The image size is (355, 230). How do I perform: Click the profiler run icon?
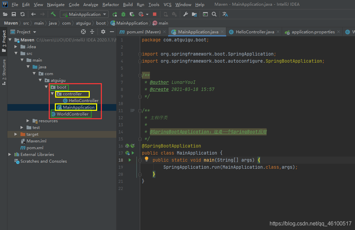click(141, 14)
